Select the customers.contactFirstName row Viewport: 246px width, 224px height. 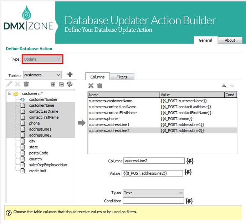pos(163,113)
